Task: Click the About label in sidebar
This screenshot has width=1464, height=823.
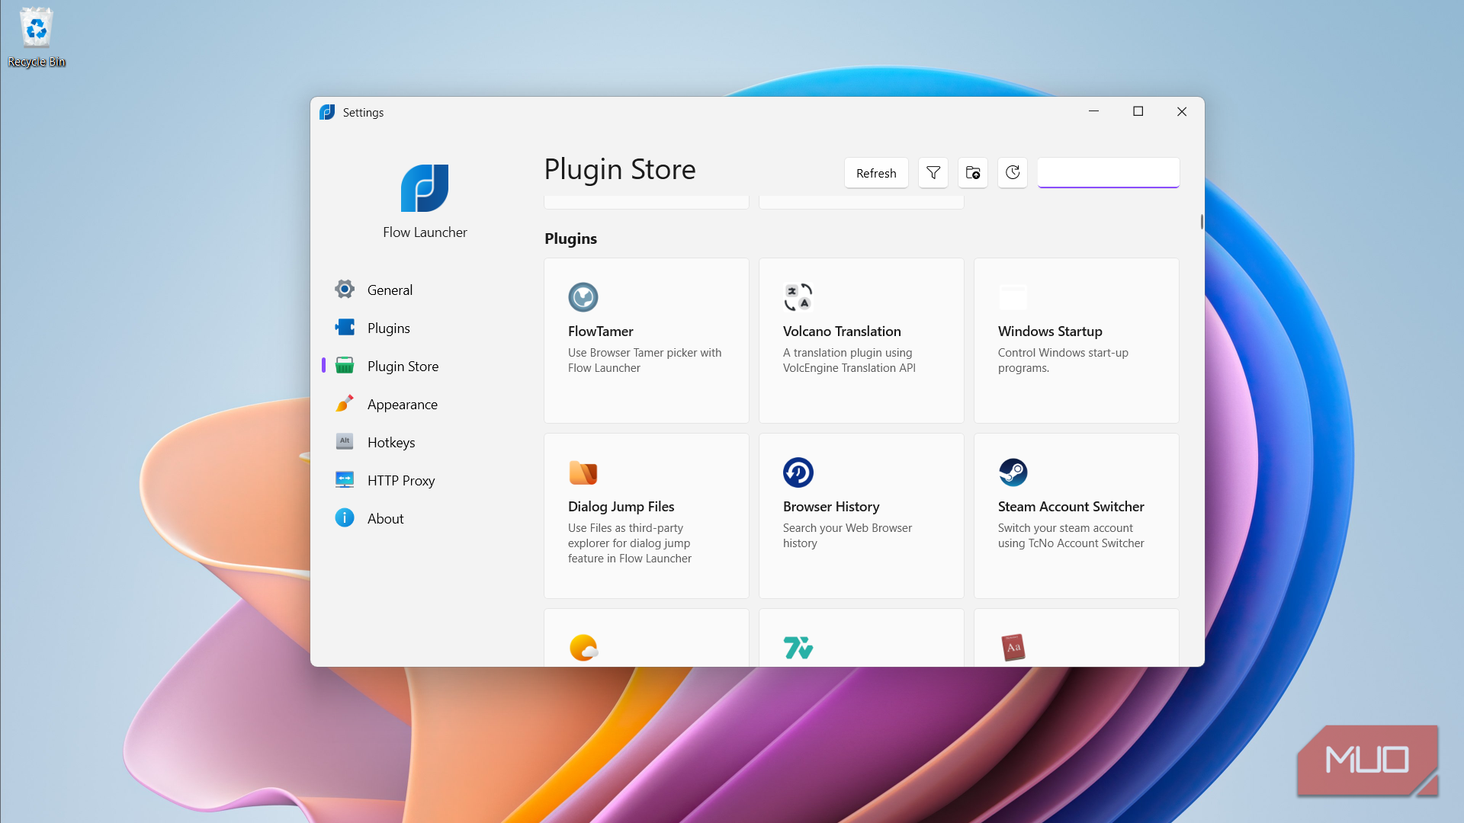Action: point(385,519)
